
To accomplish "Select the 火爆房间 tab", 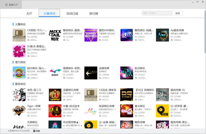I will click(x=49, y=13).
